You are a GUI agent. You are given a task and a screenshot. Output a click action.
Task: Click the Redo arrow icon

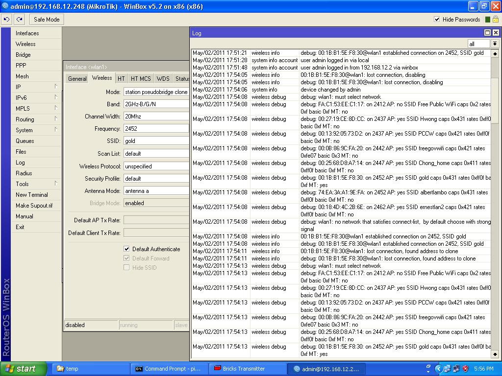(x=20, y=20)
